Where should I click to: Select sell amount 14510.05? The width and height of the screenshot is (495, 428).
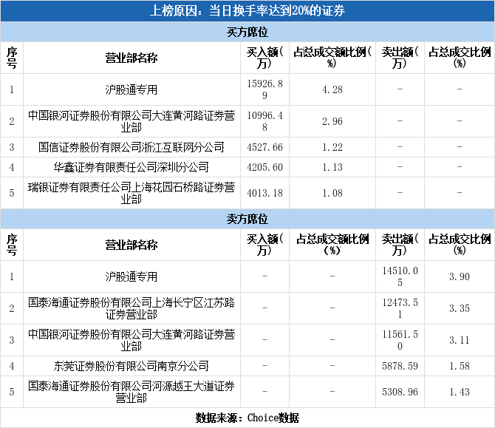click(400, 276)
